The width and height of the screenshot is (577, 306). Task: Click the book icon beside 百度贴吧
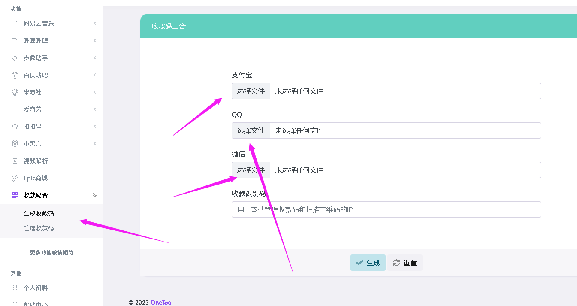pos(15,75)
